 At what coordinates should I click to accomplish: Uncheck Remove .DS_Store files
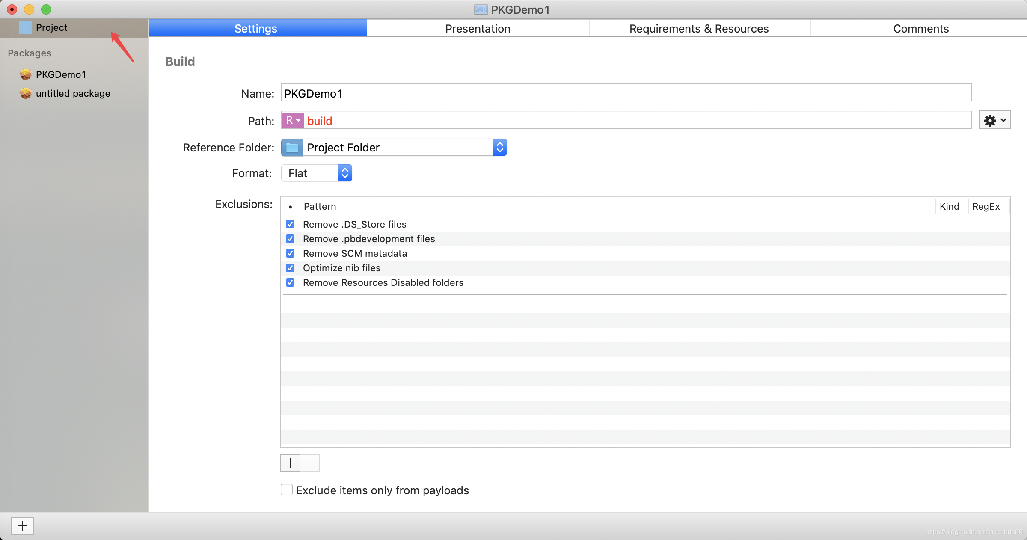(x=290, y=224)
